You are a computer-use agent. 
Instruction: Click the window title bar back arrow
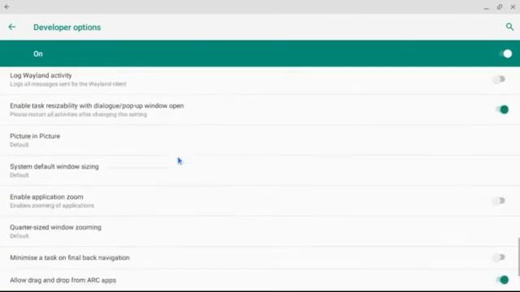point(6,6)
